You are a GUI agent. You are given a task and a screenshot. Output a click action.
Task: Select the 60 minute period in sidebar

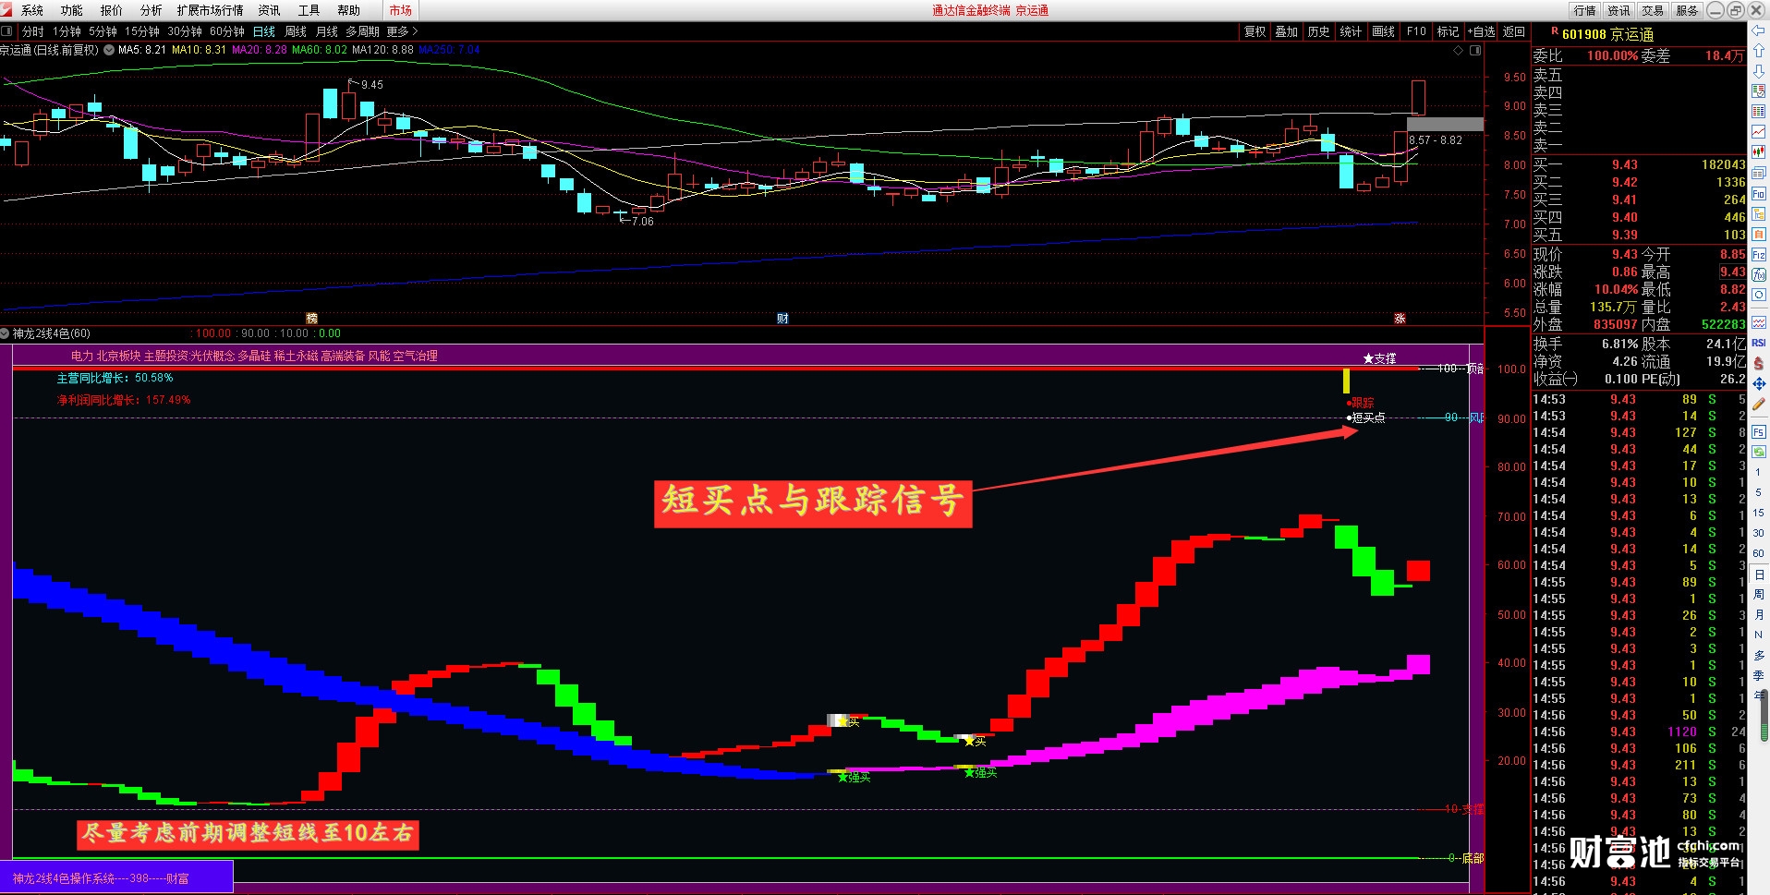(x=1758, y=553)
